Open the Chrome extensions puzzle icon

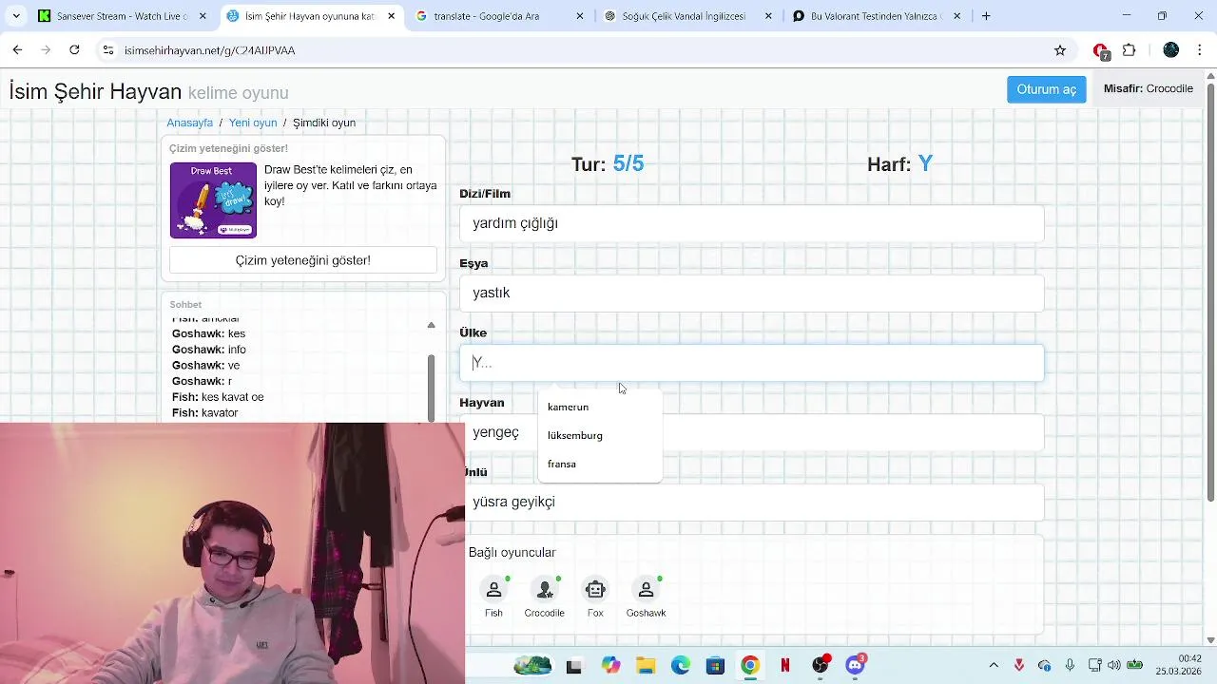[x=1130, y=50]
